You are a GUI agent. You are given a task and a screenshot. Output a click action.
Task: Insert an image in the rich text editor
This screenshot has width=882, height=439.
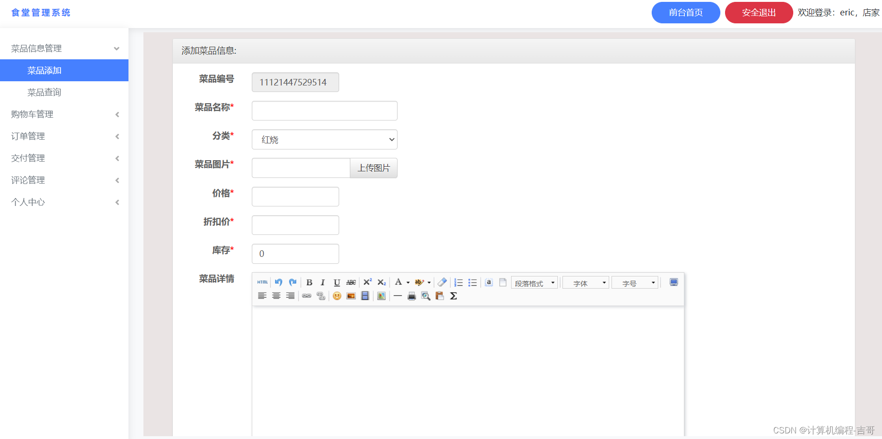point(351,296)
